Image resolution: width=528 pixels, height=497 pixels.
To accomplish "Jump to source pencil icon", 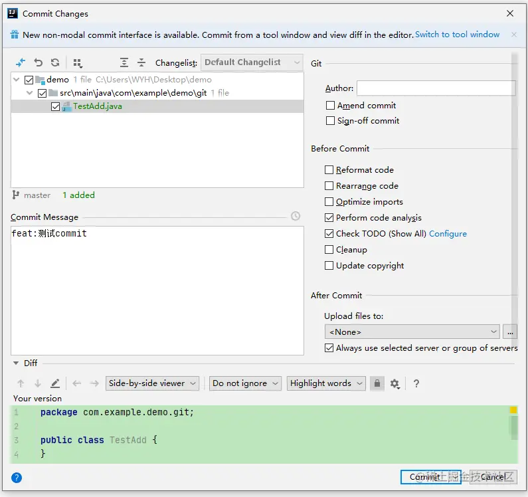I will (x=55, y=383).
